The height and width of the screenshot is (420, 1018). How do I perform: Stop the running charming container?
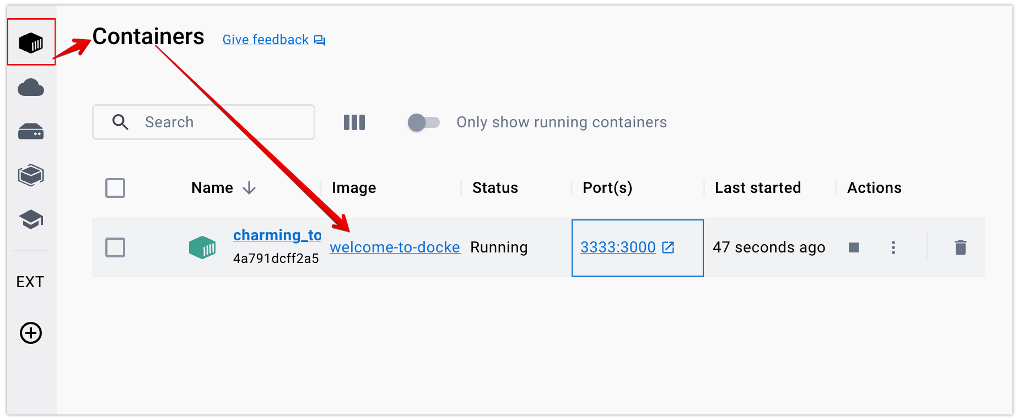(x=854, y=247)
